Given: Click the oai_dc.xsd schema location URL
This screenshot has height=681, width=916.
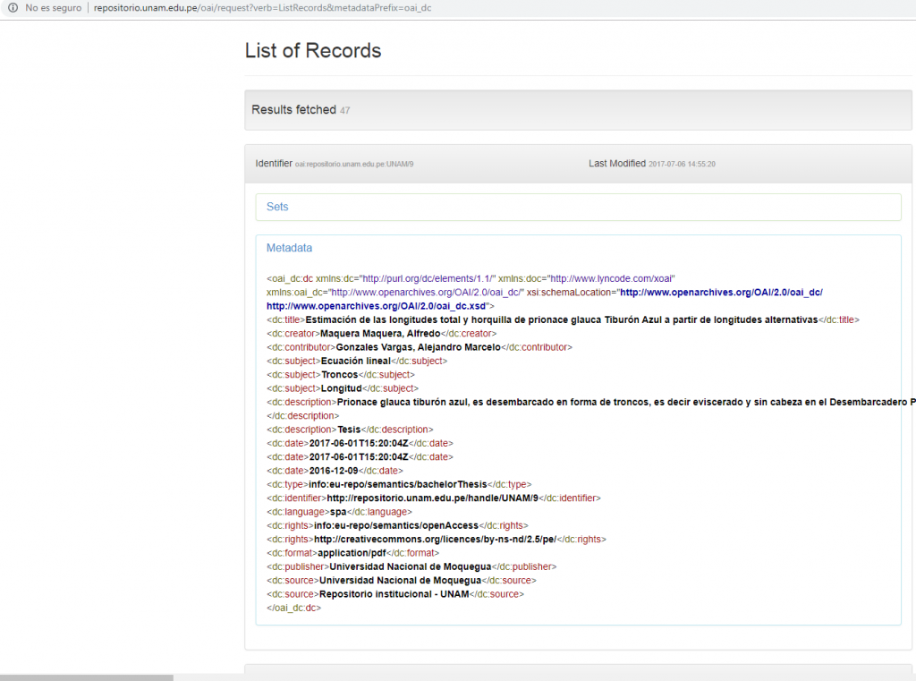Looking at the screenshot, I should (375, 306).
